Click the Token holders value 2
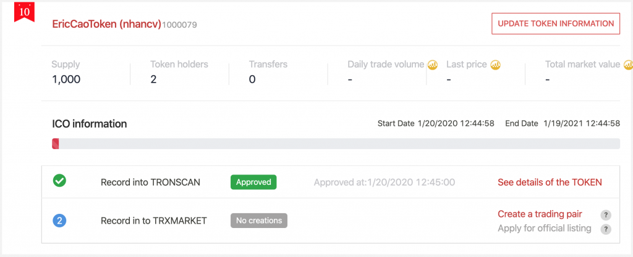The height and width of the screenshot is (257, 633). pos(153,80)
